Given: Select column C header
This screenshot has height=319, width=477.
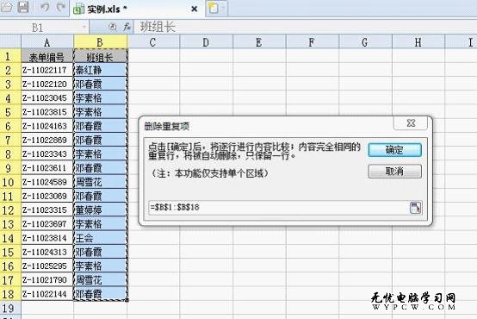Looking at the screenshot, I should [x=153, y=42].
